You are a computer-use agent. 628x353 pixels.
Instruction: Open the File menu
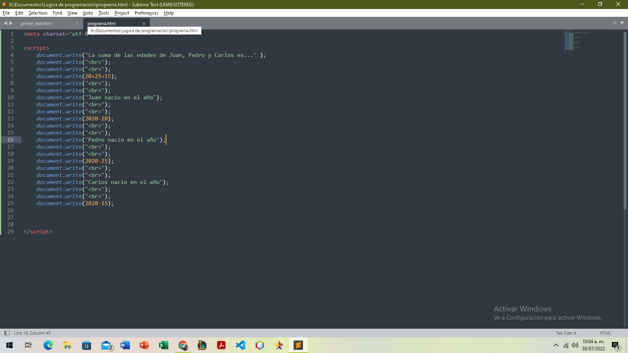6,13
